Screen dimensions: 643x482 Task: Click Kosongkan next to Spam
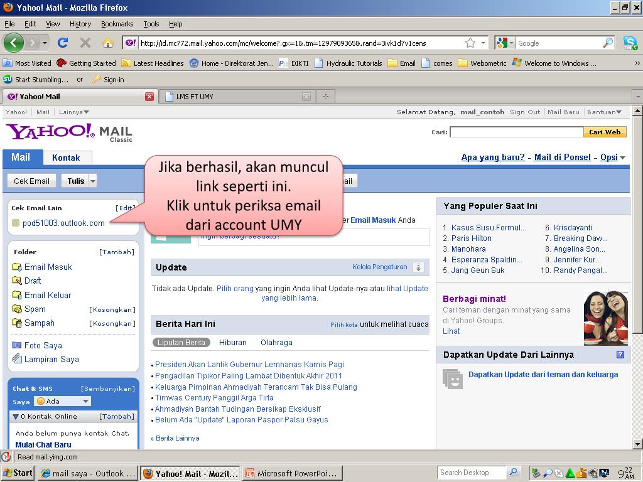pyautogui.click(x=112, y=309)
